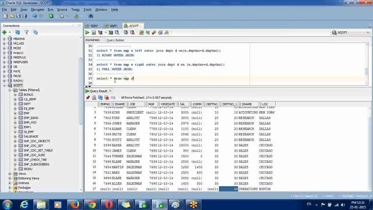The image size is (373, 210).
Task: Click the Save icon in main toolbar
Action: (x=18, y=16)
